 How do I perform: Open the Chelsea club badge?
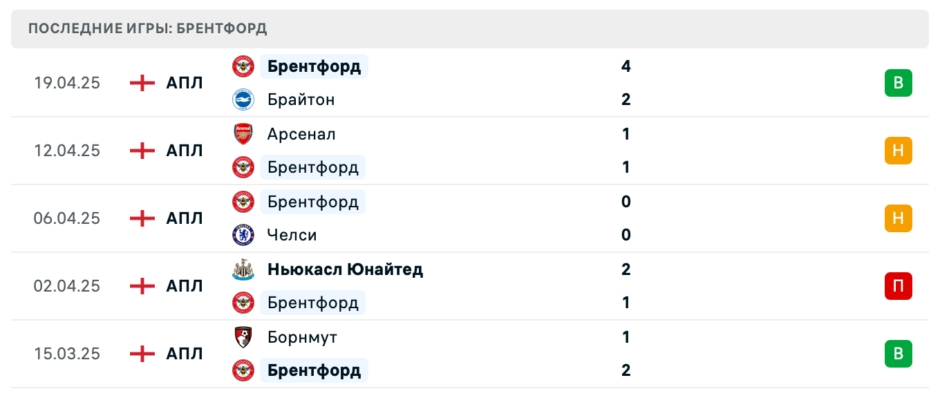243,235
